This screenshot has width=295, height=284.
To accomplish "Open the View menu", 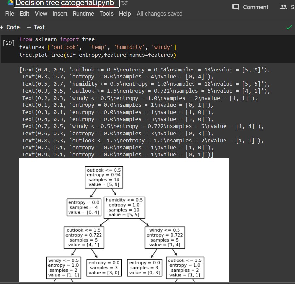I will [41, 14].
